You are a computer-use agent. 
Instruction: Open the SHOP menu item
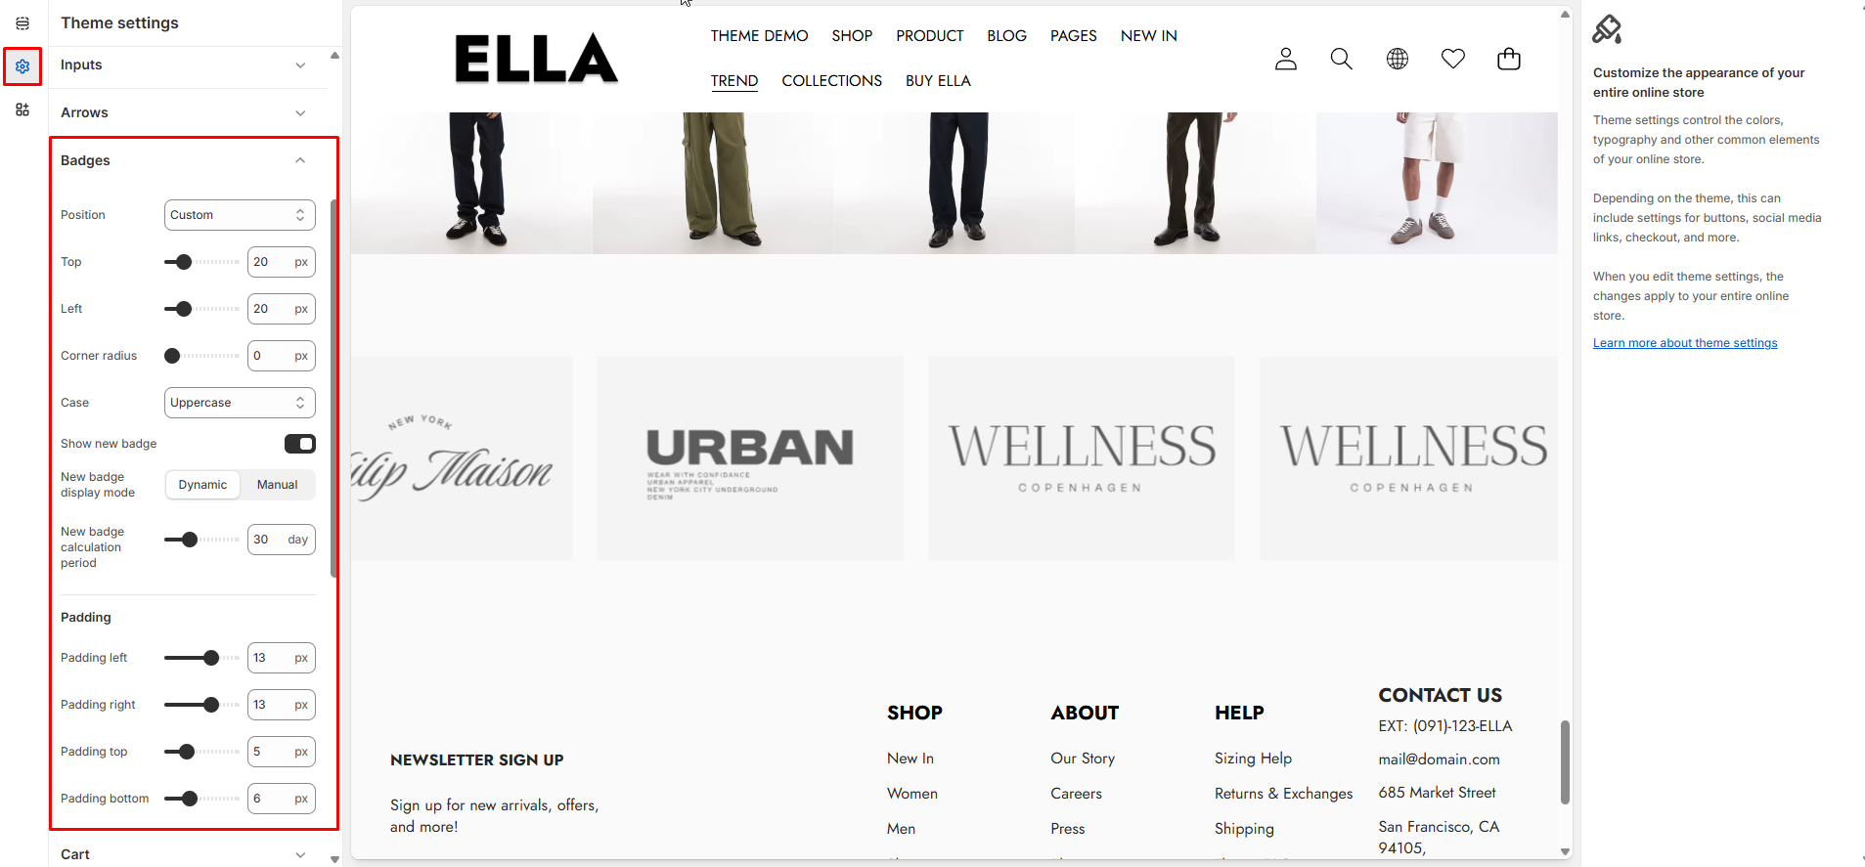852,36
